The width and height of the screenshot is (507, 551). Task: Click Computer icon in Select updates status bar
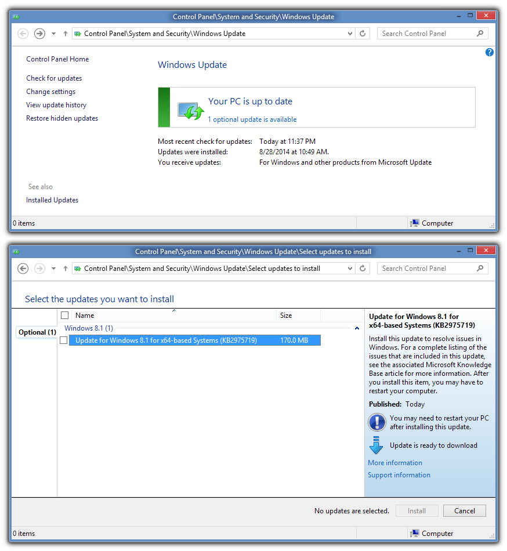click(415, 533)
